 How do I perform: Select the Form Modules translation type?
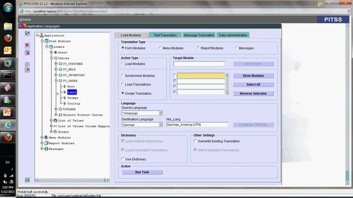[x=122, y=48]
